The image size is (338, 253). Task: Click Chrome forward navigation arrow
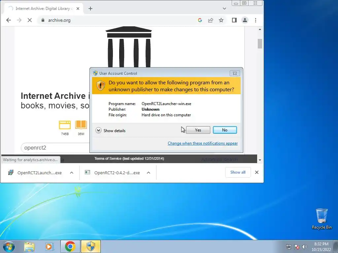tap(19, 20)
